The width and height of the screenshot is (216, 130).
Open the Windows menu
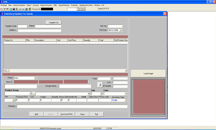97,5
